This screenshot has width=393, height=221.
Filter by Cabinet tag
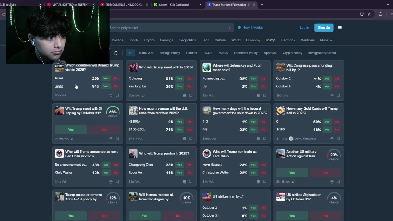click(192, 53)
